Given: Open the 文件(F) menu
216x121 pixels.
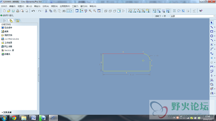Looking at the screenshot, I should pyautogui.click(x=4, y=6).
